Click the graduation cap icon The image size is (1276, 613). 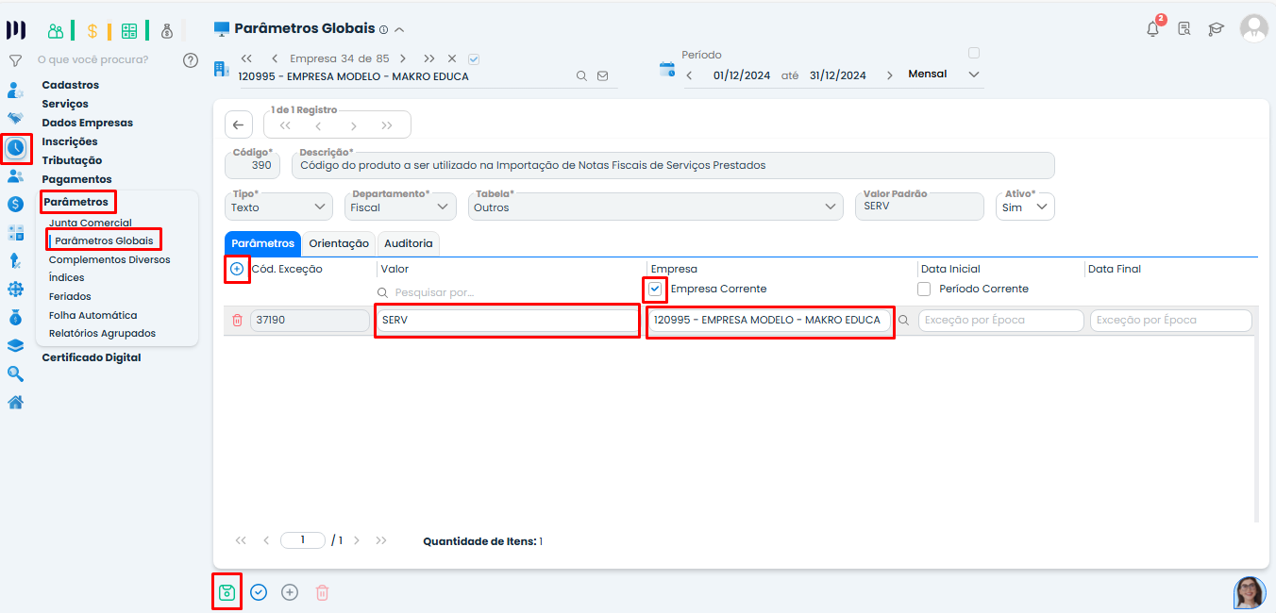pyautogui.click(x=1217, y=29)
